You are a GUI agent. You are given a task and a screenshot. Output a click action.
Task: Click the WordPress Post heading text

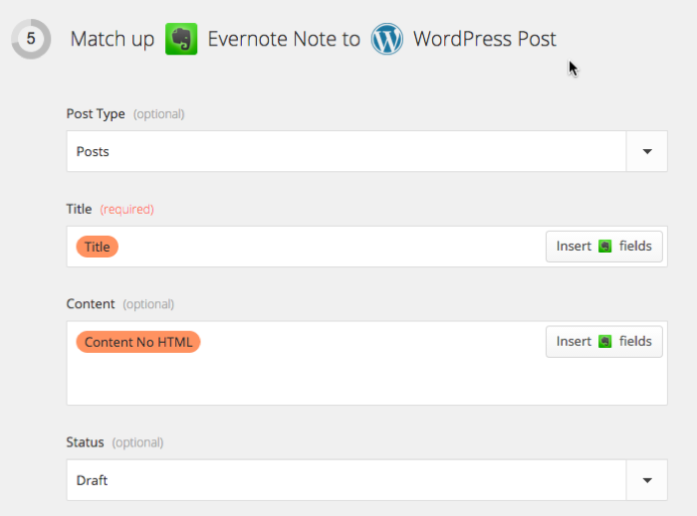pyautogui.click(x=485, y=39)
